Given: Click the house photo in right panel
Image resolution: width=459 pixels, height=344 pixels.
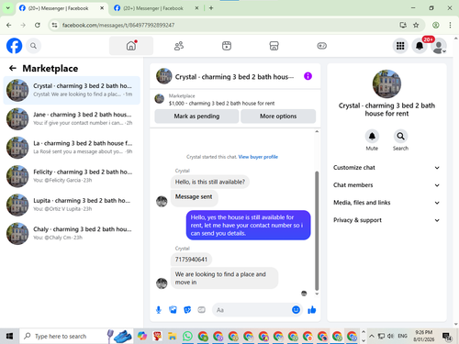Looking at the screenshot, I should pyautogui.click(x=386, y=83).
